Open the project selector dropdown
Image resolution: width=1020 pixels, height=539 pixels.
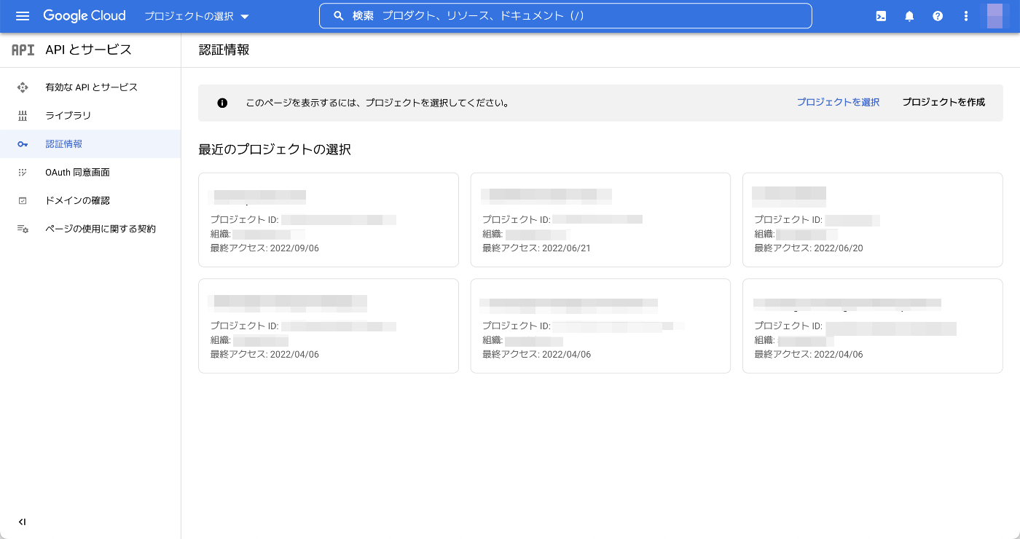pos(197,16)
